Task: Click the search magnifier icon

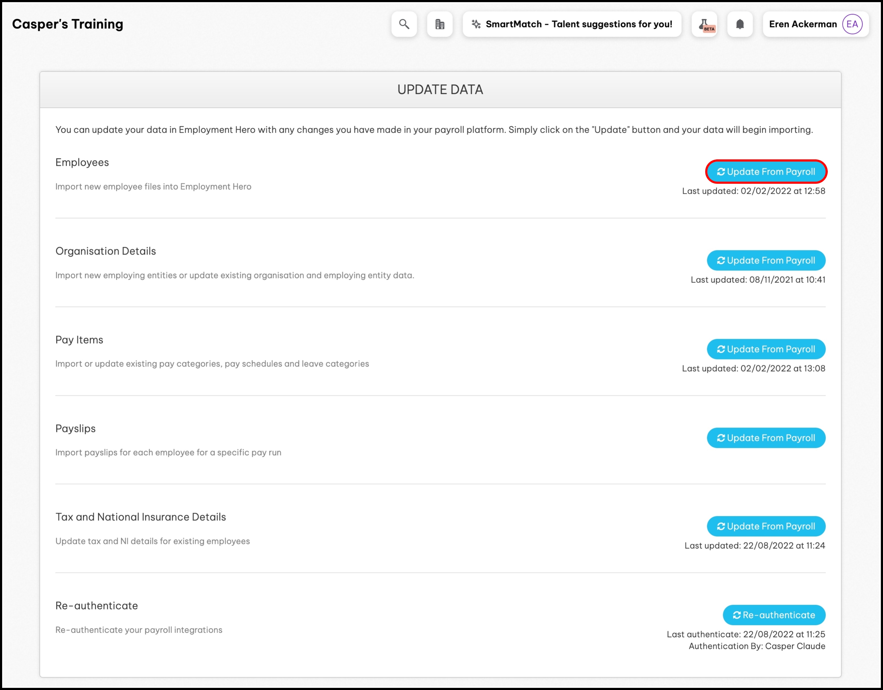Action: [x=404, y=24]
